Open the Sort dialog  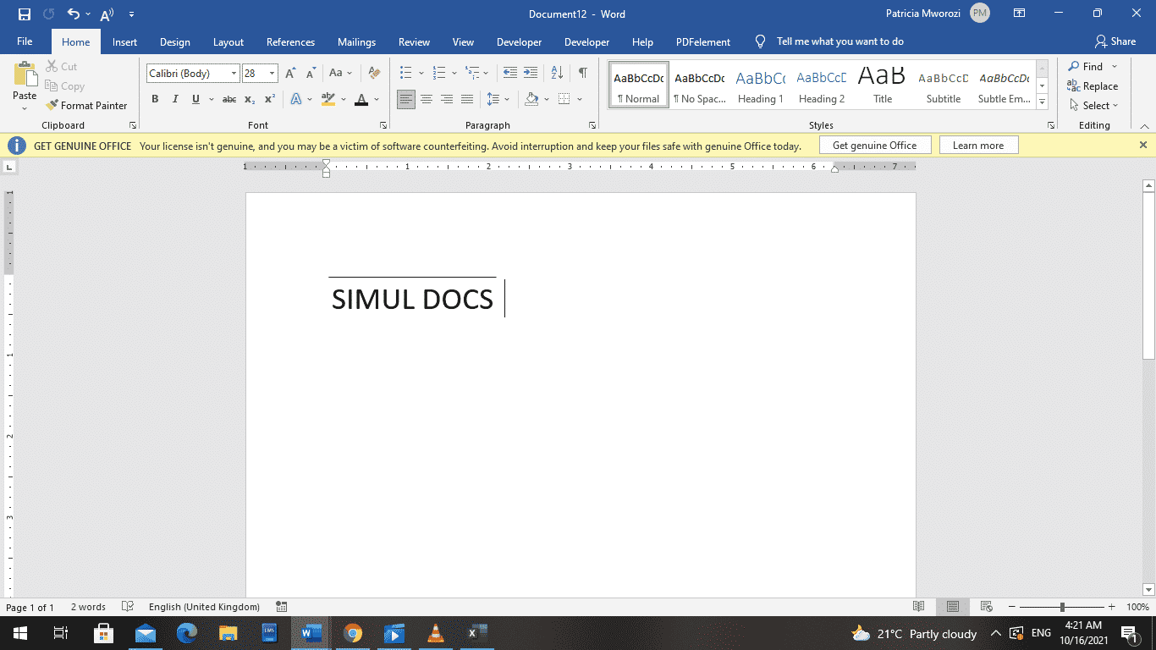tap(556, 74)
